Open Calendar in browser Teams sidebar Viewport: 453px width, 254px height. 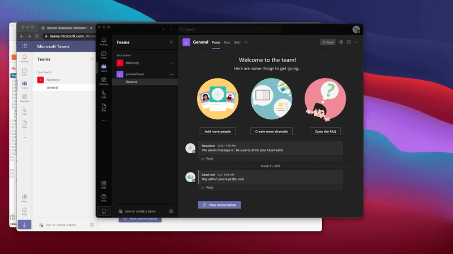click(x=24, y=98)
